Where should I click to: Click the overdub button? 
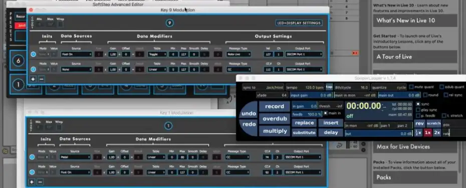(x=274, y=118)
